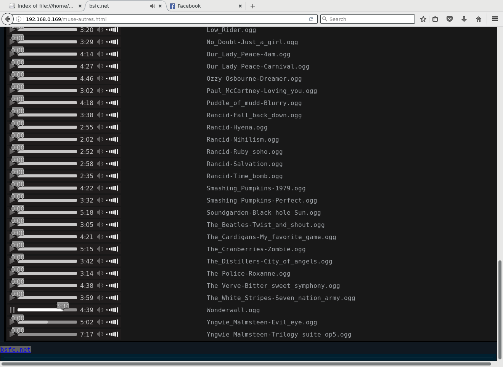Viewport: 503px width, 367px height.
Task: Play the Rancid-Fall_back_down.ogg track
Action: [x=12, y=115]
